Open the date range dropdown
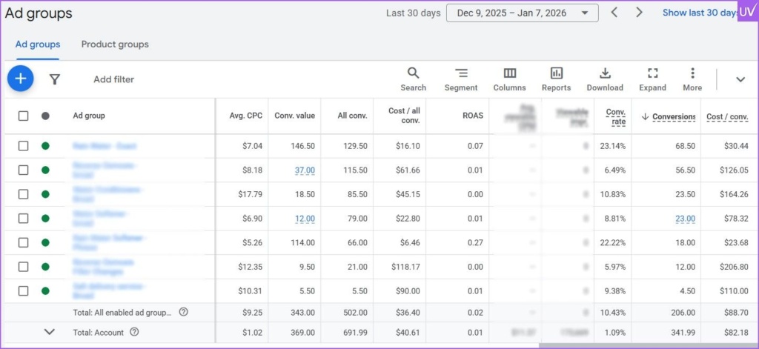 coord(522,13)
